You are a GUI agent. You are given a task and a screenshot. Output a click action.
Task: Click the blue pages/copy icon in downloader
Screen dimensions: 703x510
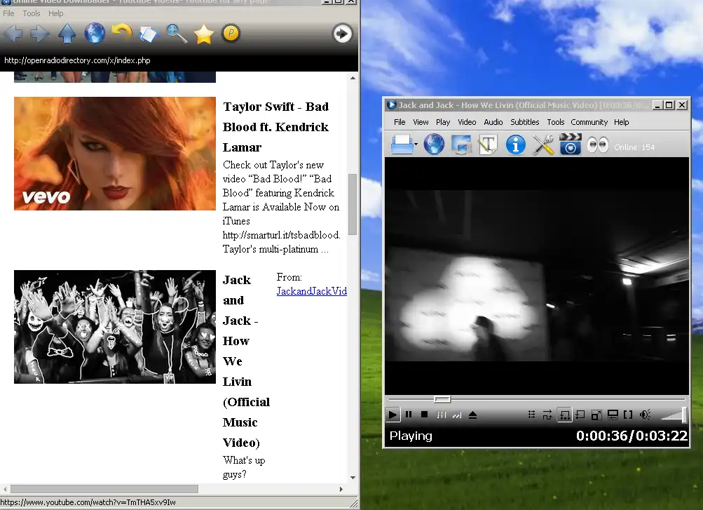[149, 34]
